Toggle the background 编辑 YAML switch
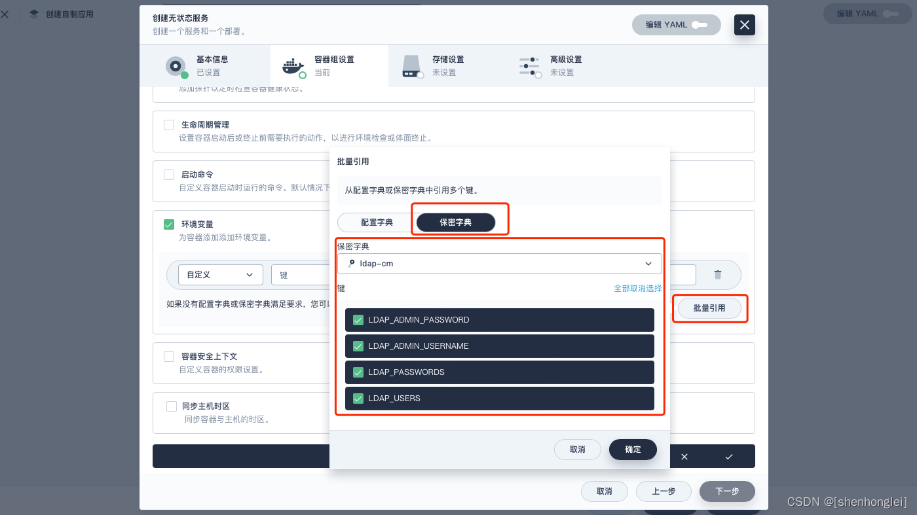The width and height of the screenshot is (917, 515). tap(890, 14)
